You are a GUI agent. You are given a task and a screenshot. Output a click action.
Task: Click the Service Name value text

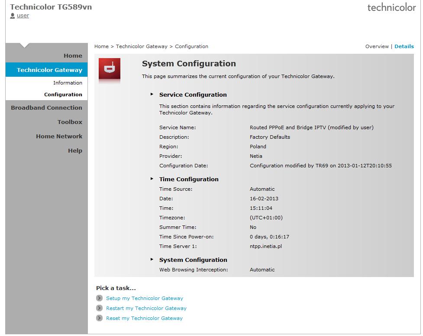click(x=312, y=127)
